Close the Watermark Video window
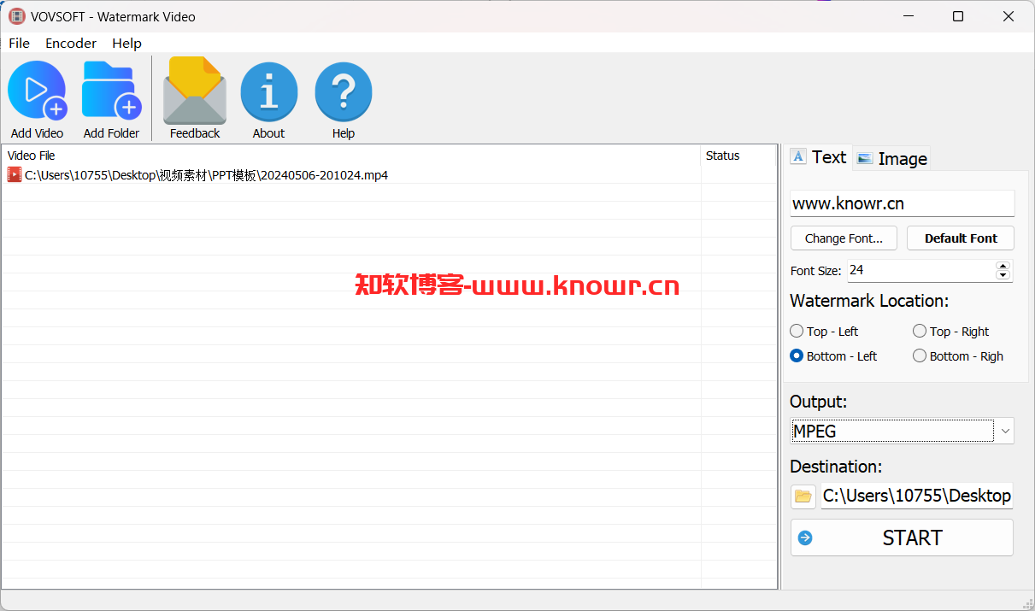The height and width of the screenshot is (611, 1035). click(x=1009, y=16)
